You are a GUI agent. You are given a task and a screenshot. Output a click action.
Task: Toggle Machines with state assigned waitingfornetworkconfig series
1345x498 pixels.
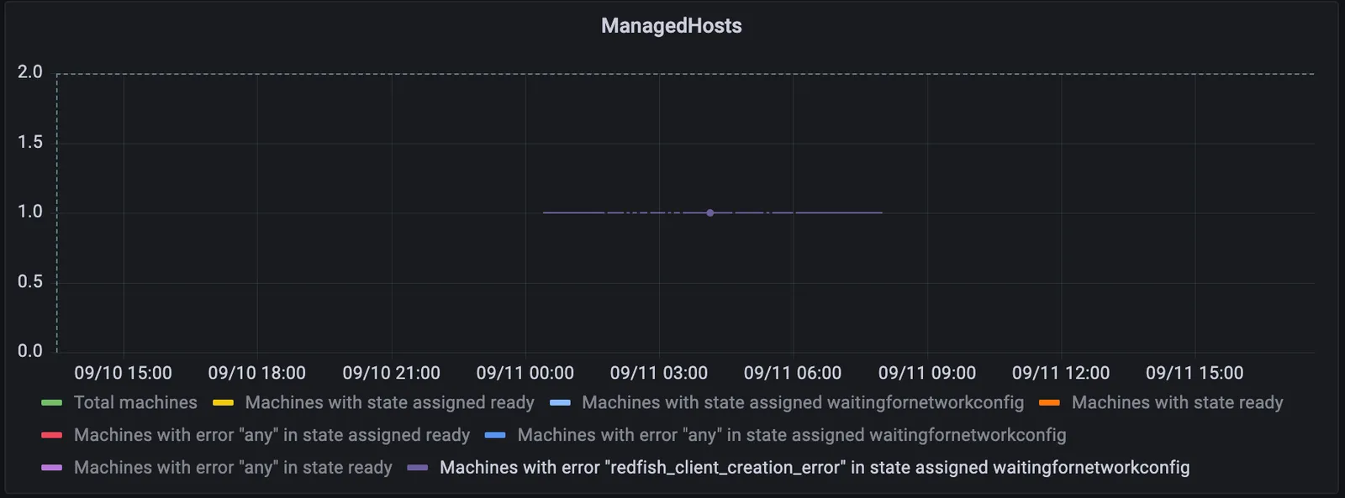[803, 403]
